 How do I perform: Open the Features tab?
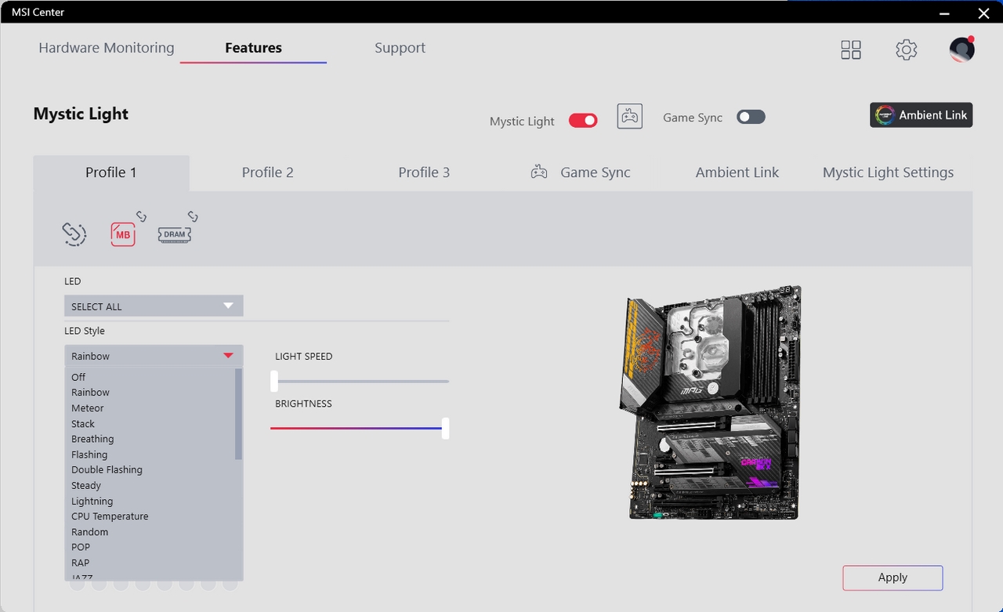253,48
